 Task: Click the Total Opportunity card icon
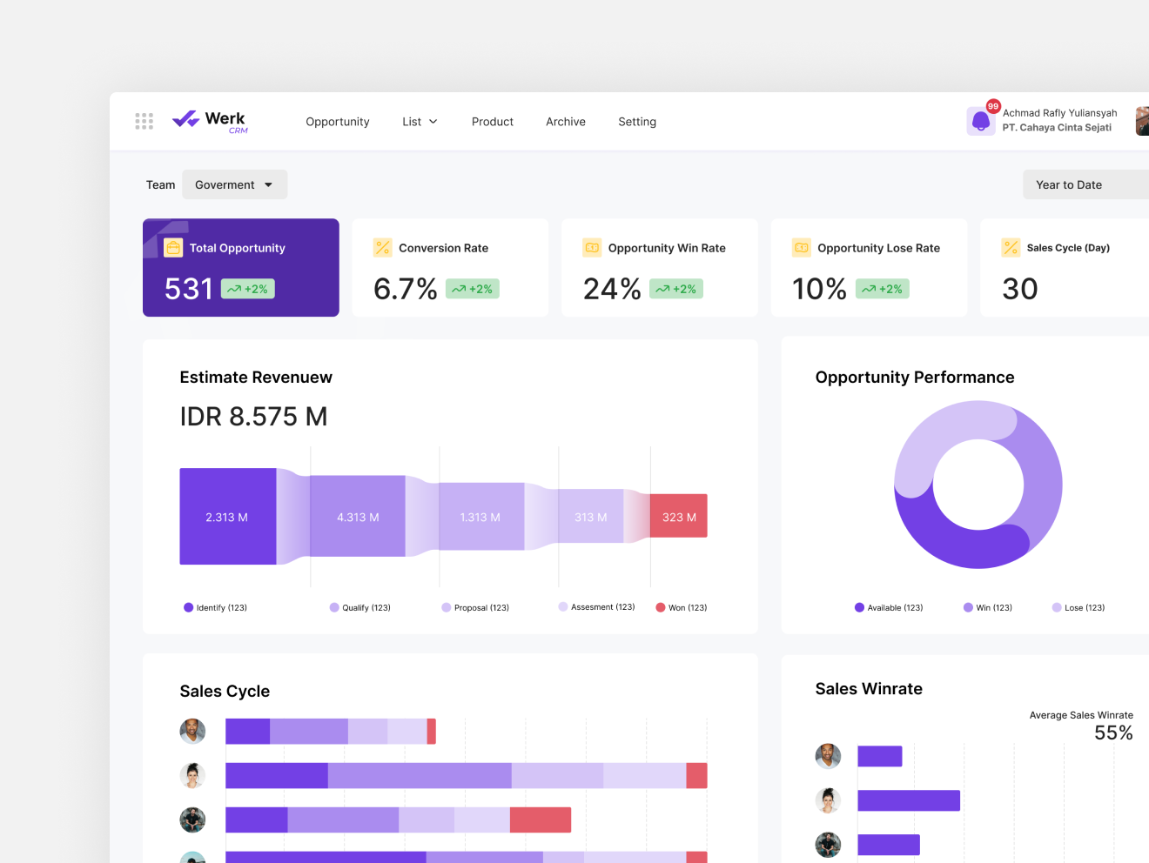coord(173,248)
